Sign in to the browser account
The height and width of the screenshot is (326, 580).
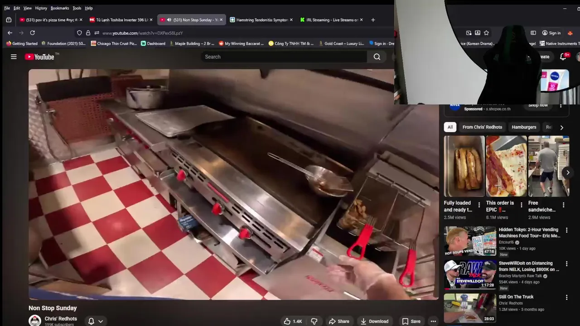[x=551, y=33]
